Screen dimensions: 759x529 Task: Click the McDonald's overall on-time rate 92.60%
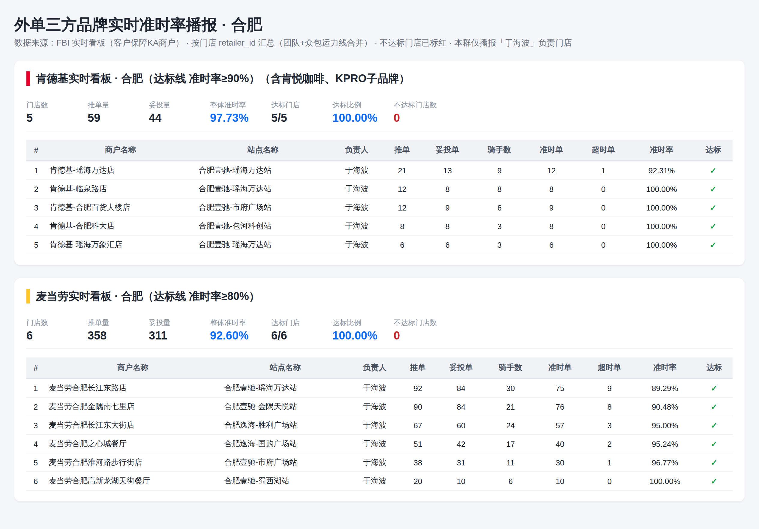(229, 336)
